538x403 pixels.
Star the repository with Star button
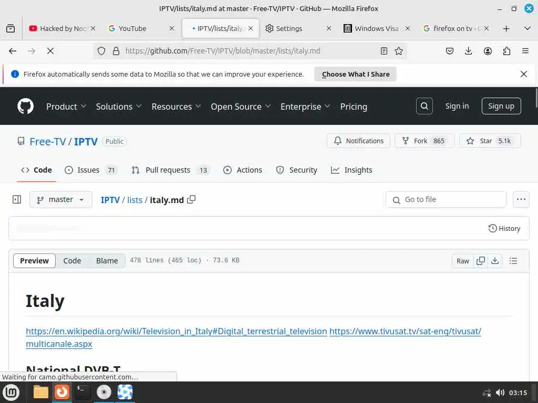coord(490,141)
